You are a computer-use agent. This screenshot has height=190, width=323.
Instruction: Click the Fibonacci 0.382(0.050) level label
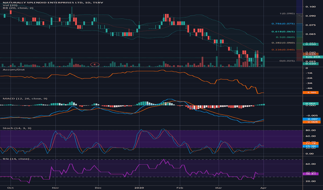point(283,43)
